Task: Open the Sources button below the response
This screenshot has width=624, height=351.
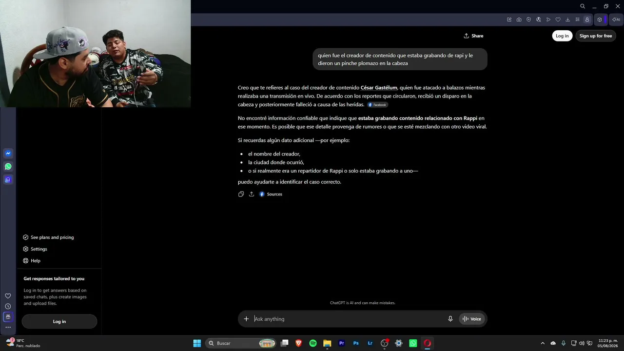Action: 271,194
